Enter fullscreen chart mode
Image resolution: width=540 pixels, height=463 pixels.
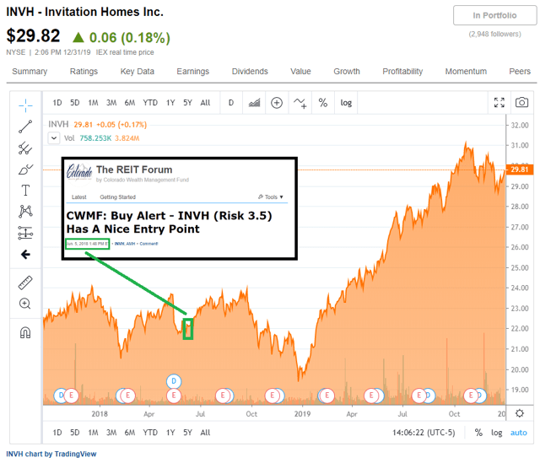coord(499,102)
